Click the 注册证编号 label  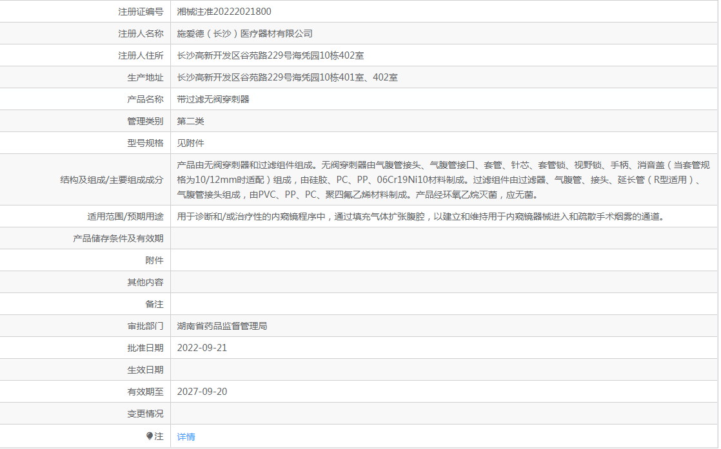tap(141, 12)
